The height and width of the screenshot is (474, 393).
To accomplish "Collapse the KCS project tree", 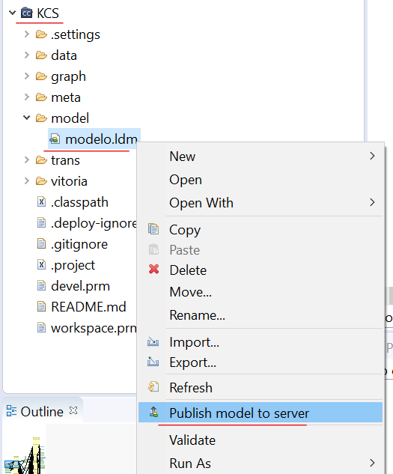I will coord(13,13).
